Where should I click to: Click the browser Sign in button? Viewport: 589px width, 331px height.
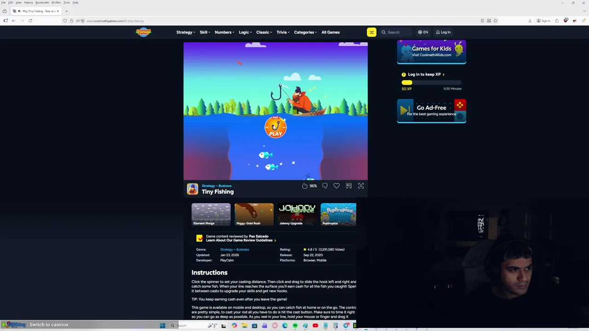[544, 21]
